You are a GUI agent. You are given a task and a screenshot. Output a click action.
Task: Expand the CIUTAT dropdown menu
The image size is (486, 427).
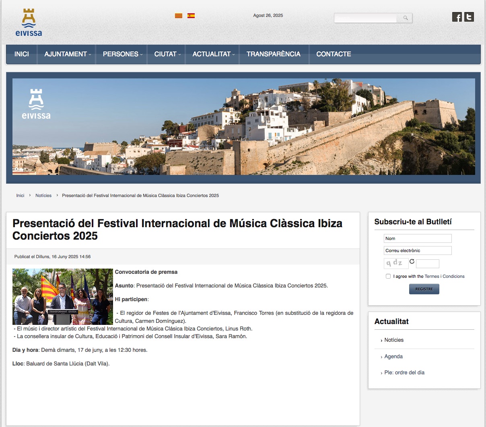coord(167,54)
